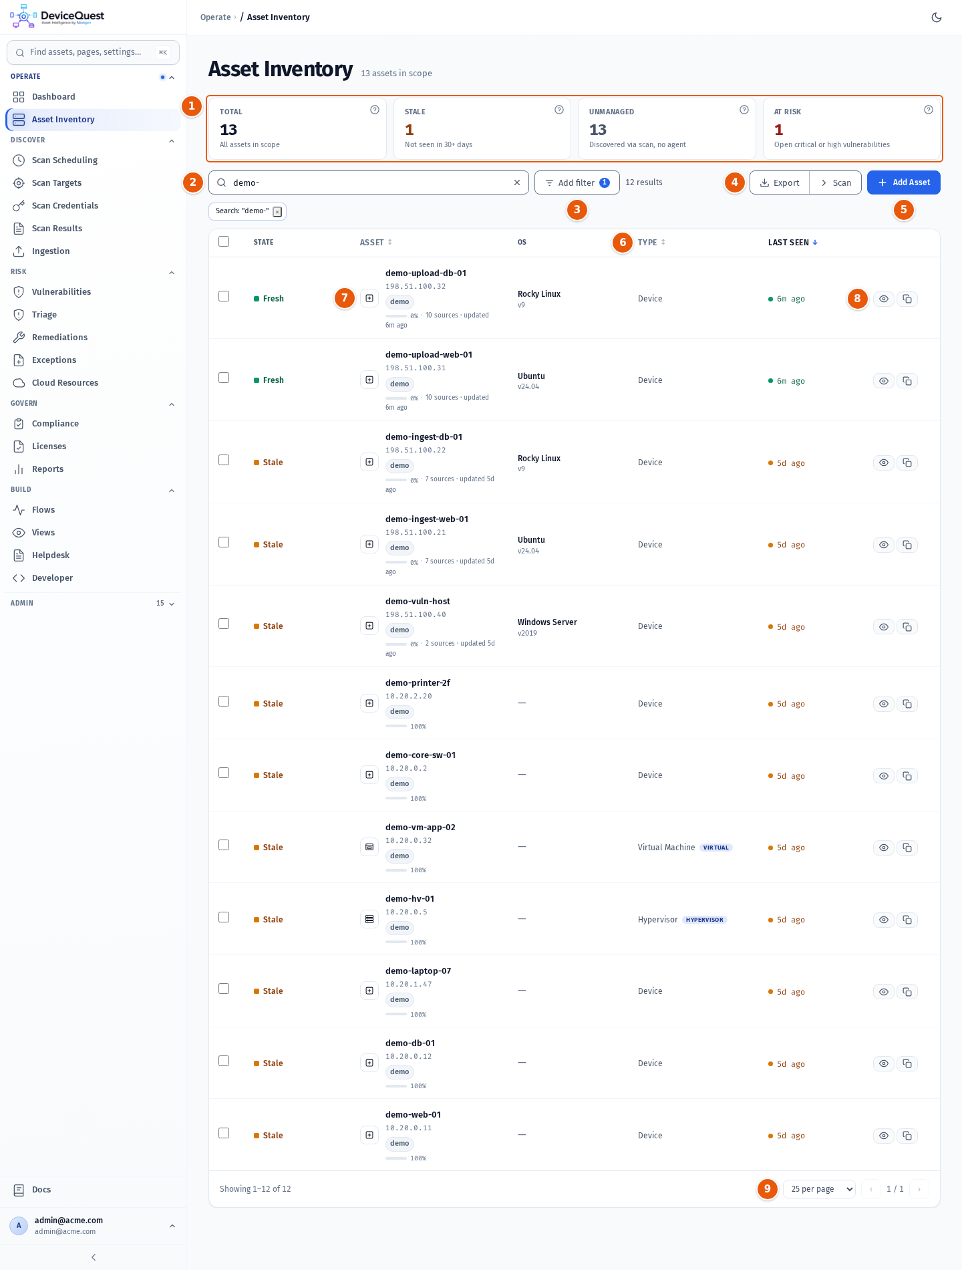Focus the Find assets, pages, settings search
The image size is (962, 1270).
pos(93,52)
